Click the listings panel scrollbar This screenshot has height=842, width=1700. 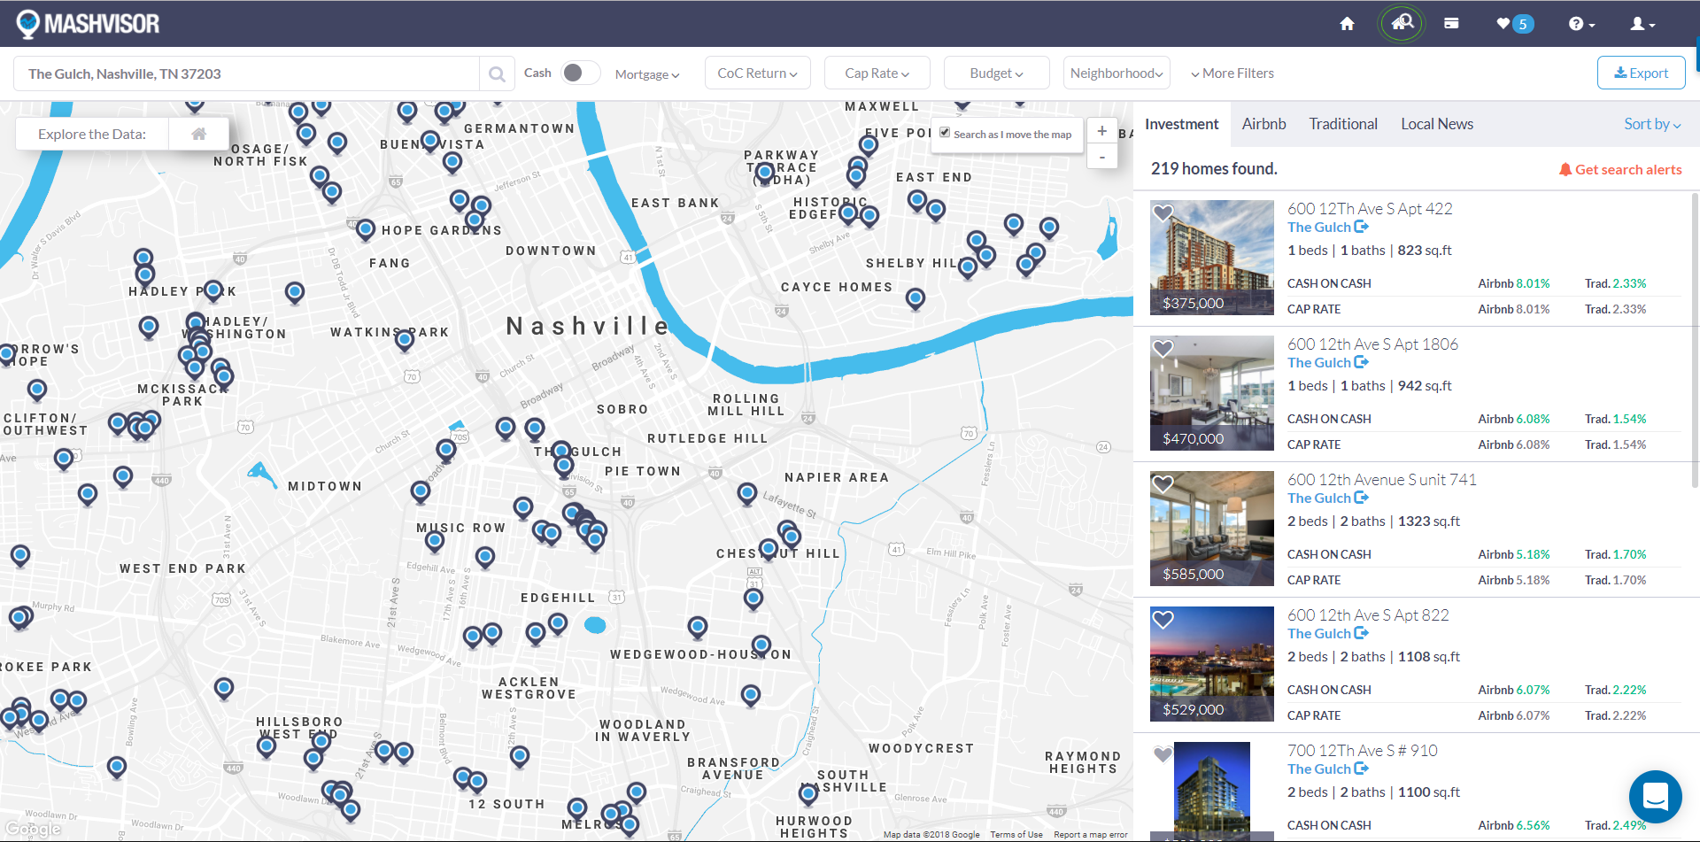(1695, 340)
